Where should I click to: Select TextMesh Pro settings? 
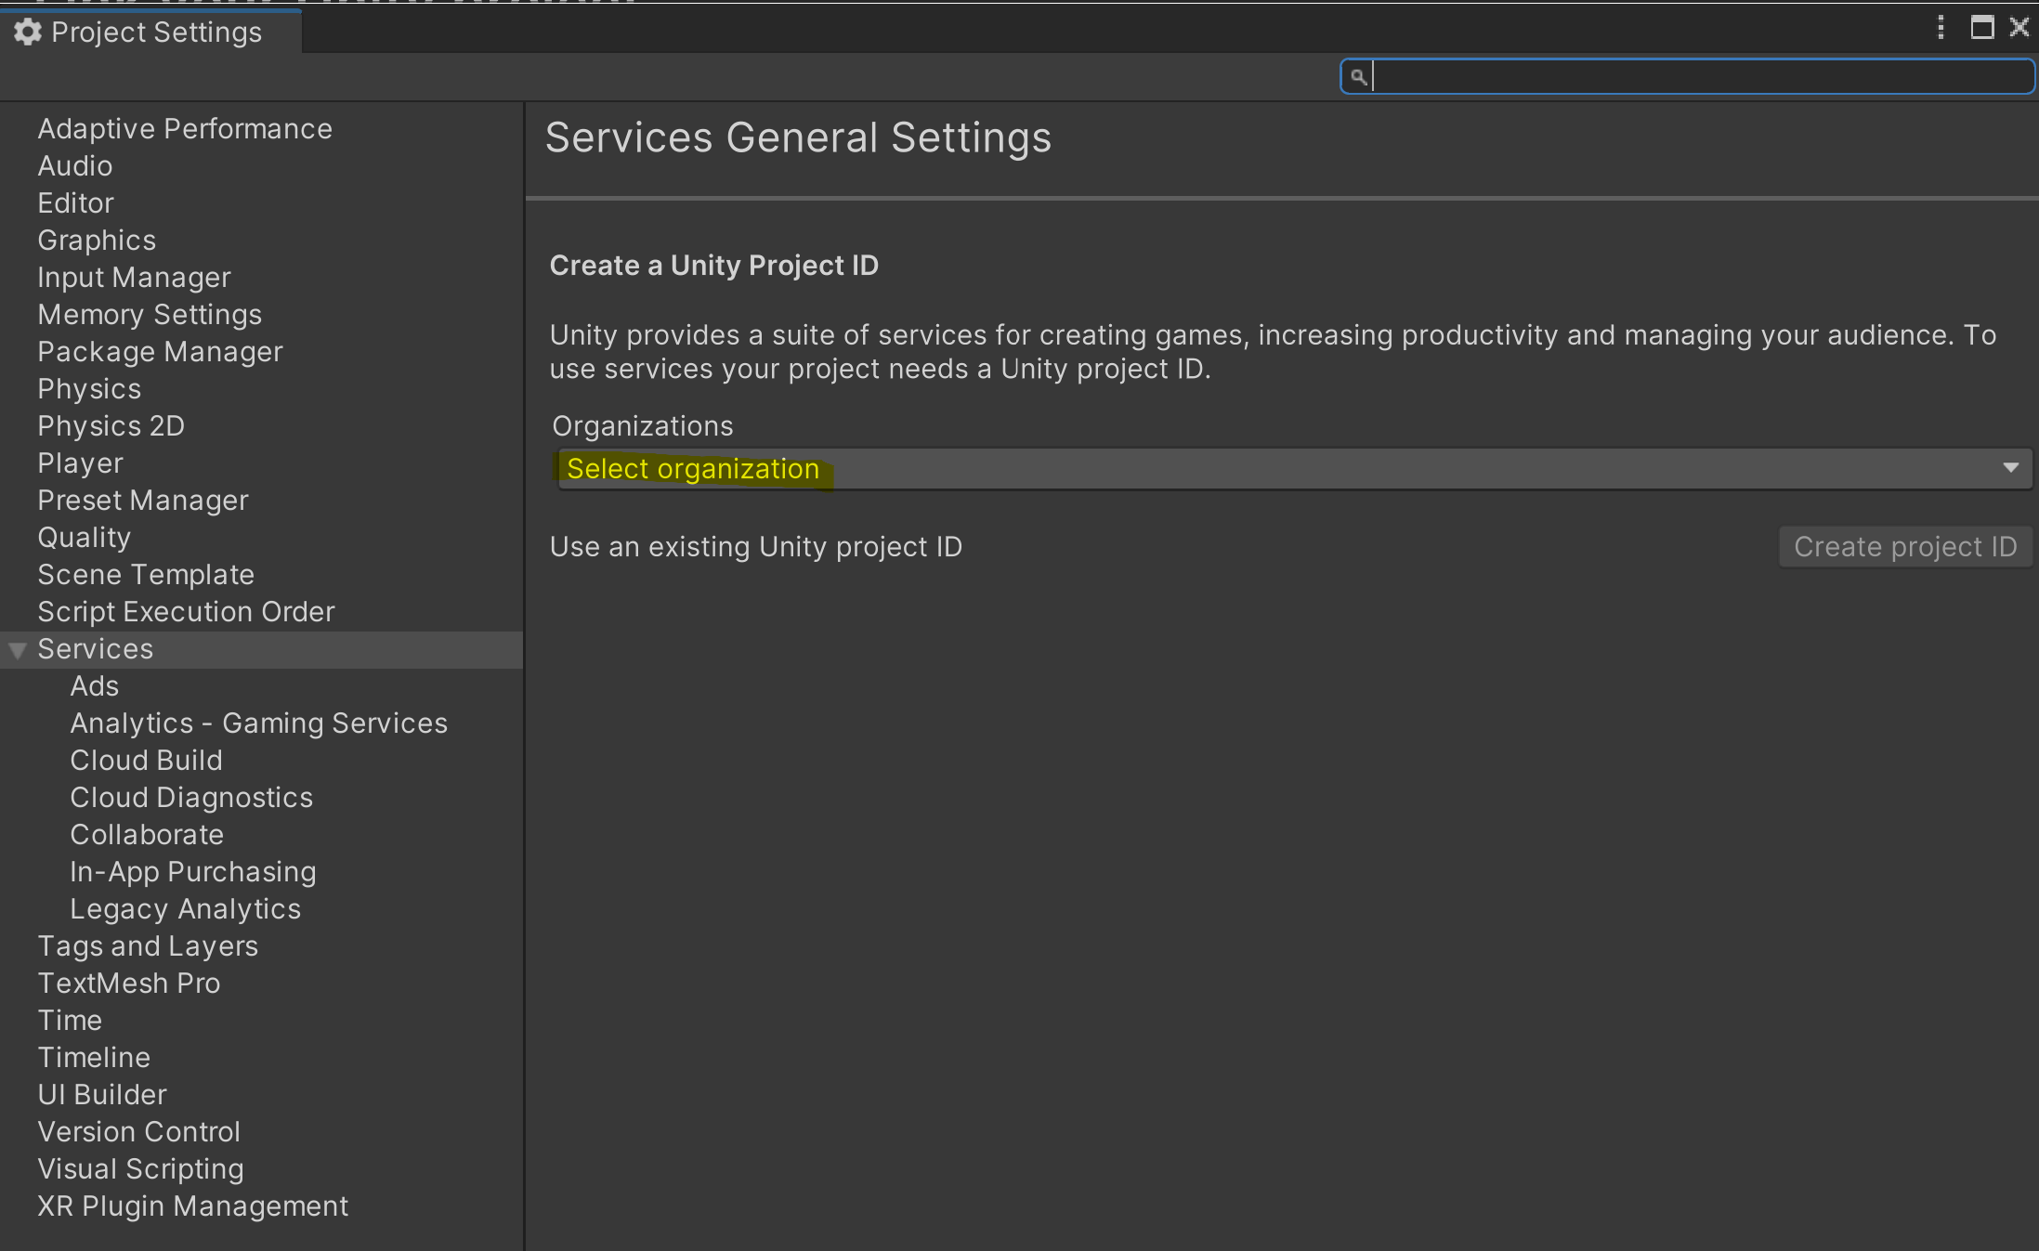129,984
